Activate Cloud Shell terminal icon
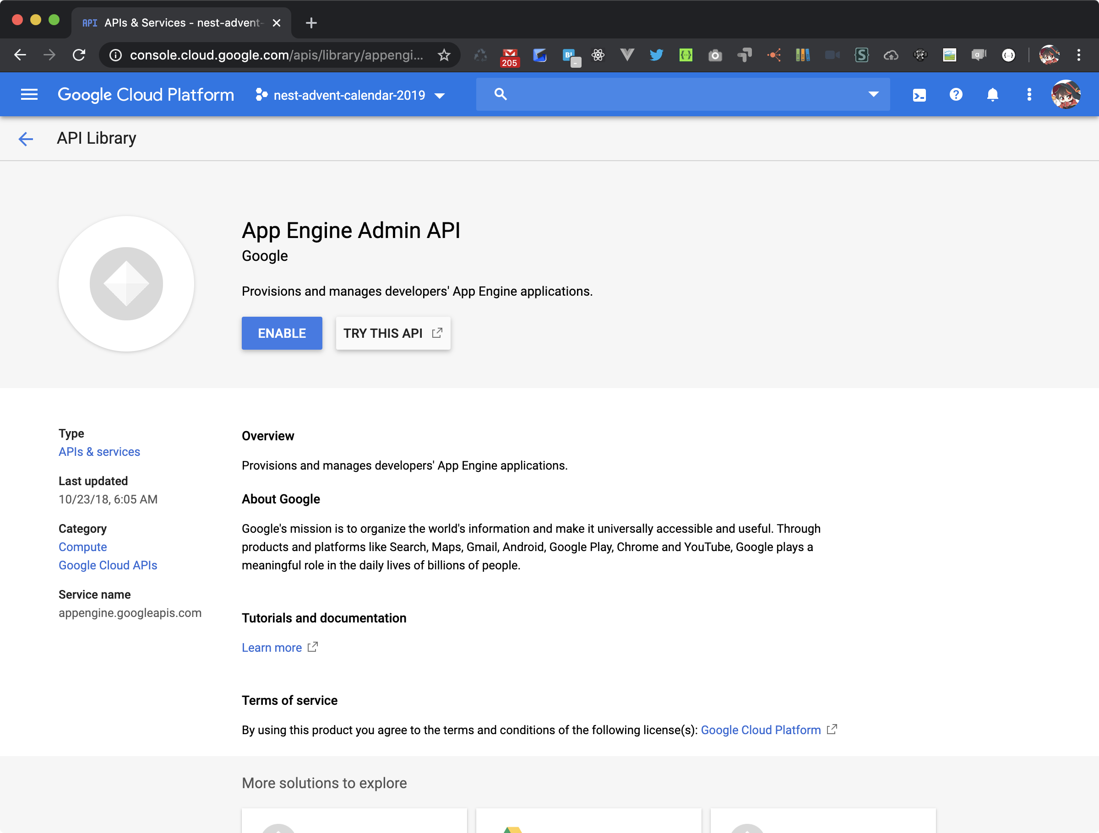 (919, 94)
